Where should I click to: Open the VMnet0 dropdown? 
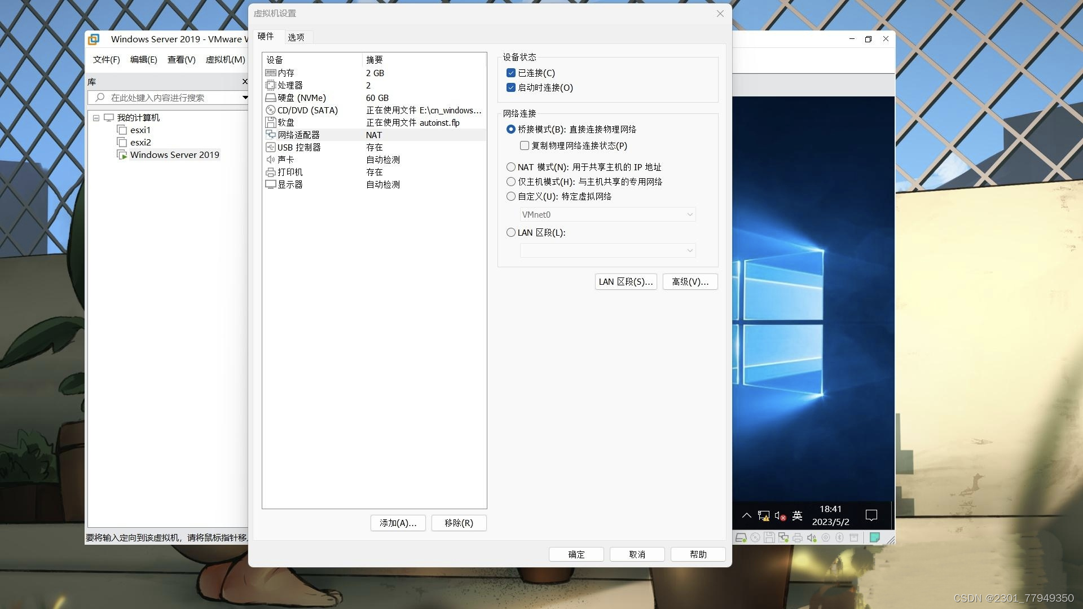[x=607, y=214]
